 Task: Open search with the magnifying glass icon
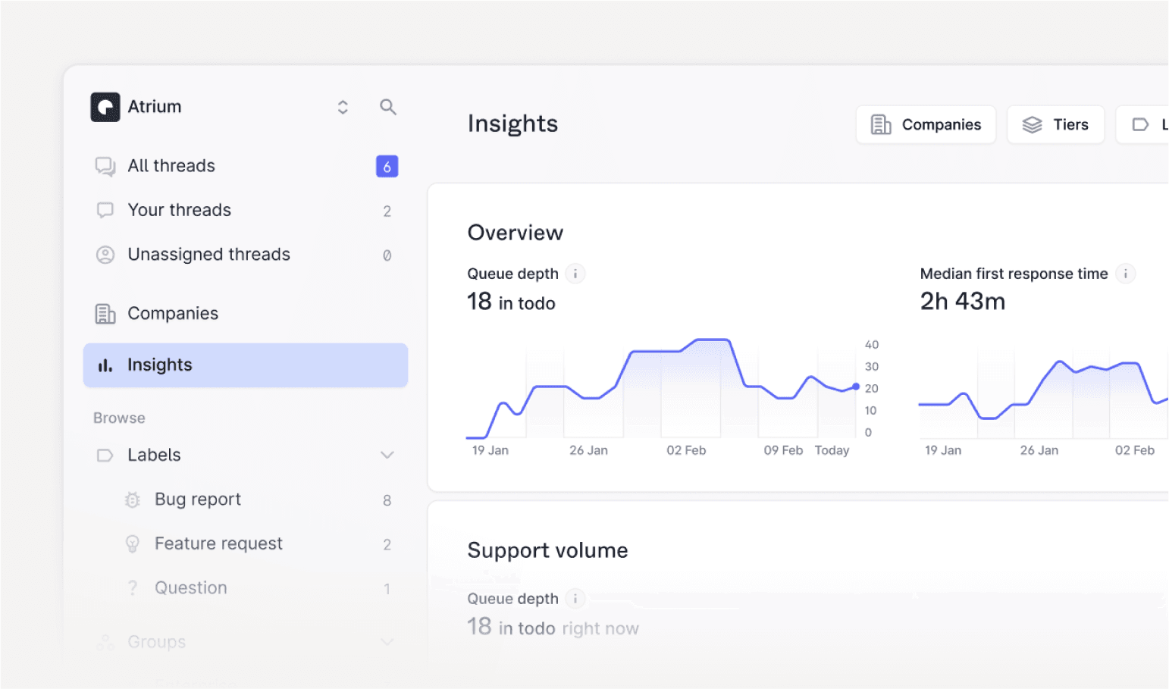(x=388, y=107)
